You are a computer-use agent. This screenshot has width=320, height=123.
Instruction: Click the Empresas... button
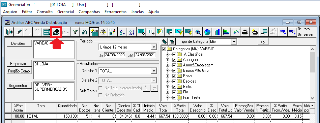pos(19,64)
